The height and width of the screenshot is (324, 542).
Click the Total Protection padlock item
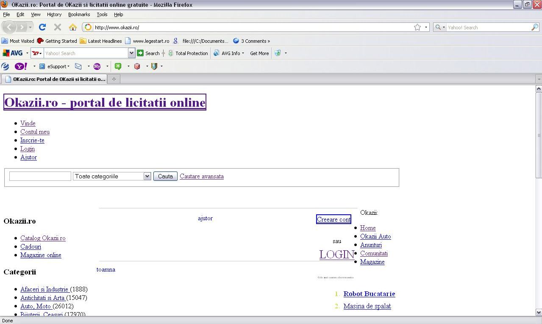coord(187,53)
